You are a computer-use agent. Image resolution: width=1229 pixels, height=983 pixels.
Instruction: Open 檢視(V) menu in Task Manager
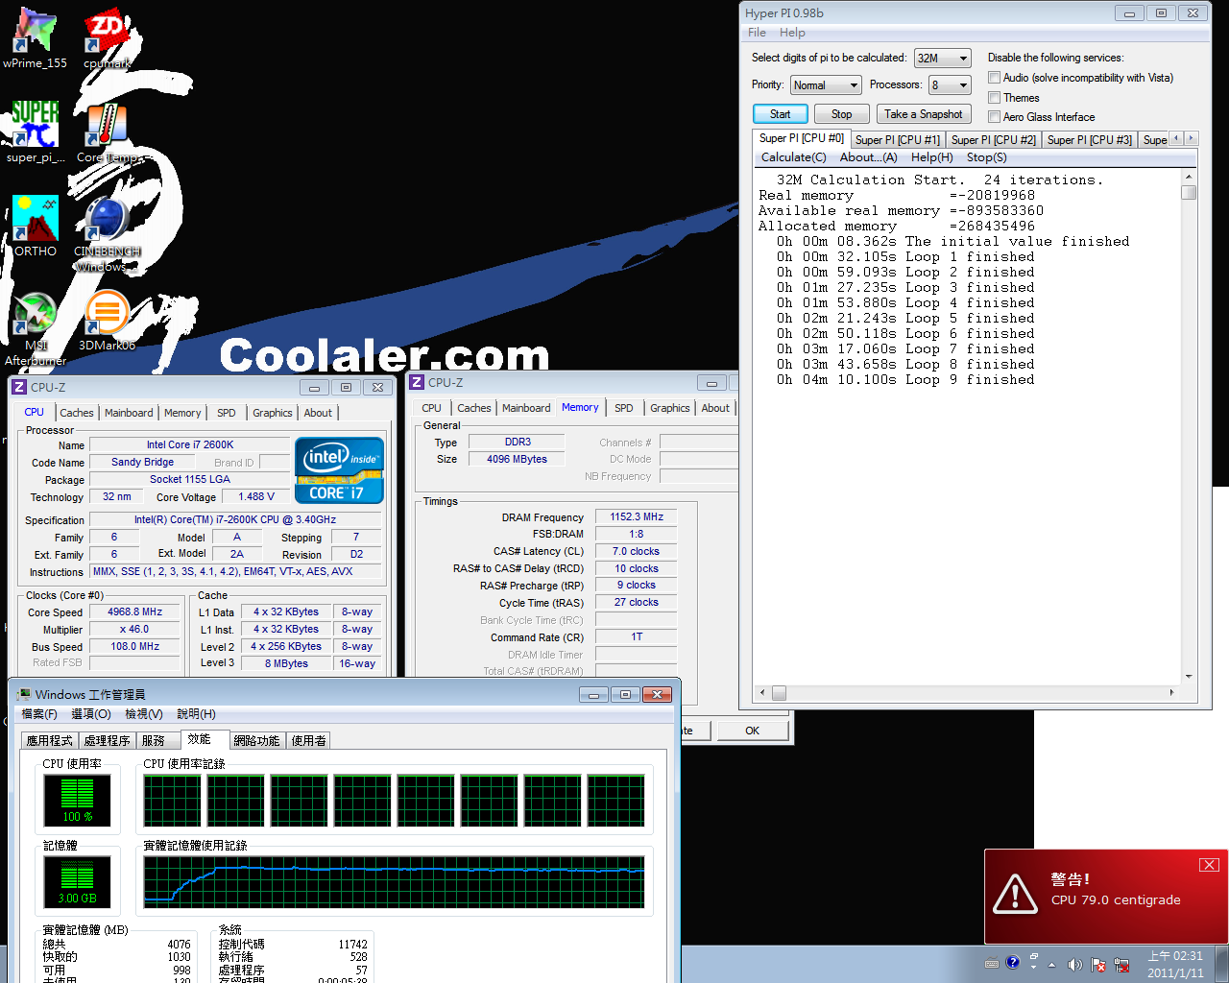coord(143,714)
